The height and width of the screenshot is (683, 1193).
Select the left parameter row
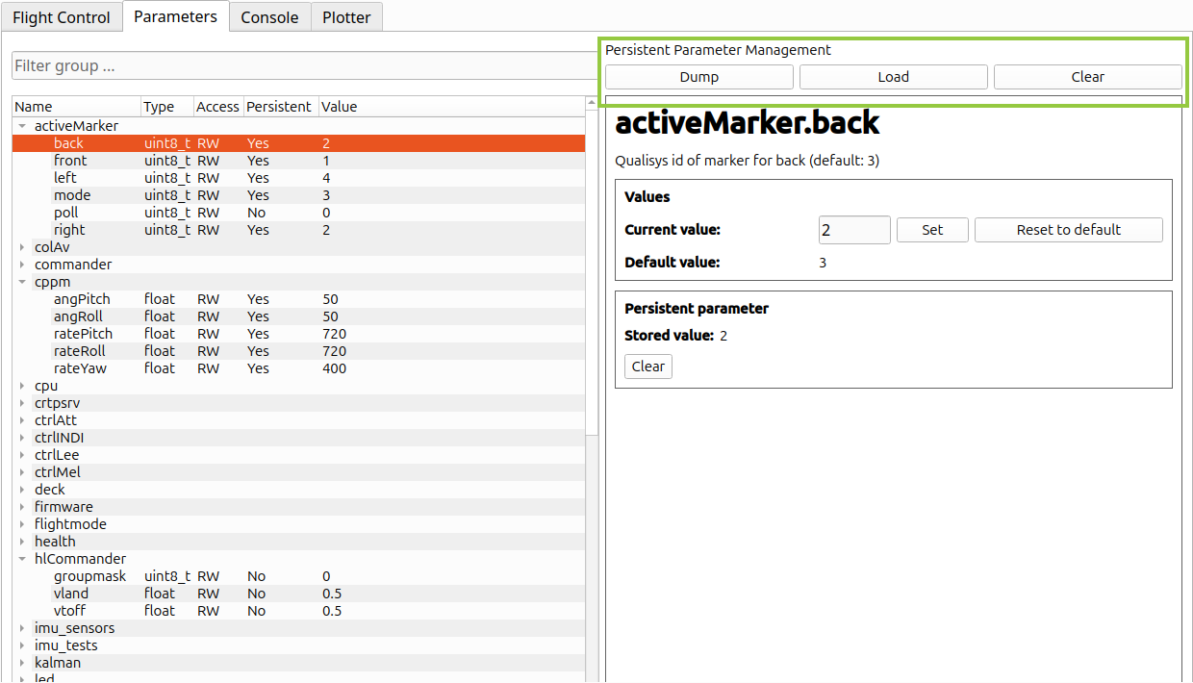click(x=298, y=178)
